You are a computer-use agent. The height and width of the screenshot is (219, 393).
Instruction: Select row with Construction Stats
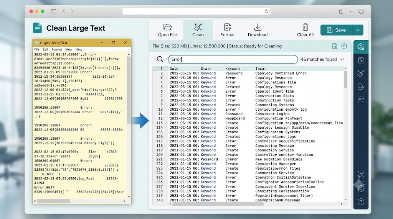tap(248, 96)
